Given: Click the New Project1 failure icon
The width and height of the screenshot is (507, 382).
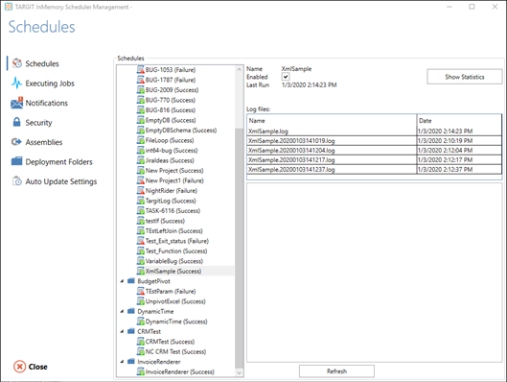Looking at the screenshot, I should click(x=141, y=180).
